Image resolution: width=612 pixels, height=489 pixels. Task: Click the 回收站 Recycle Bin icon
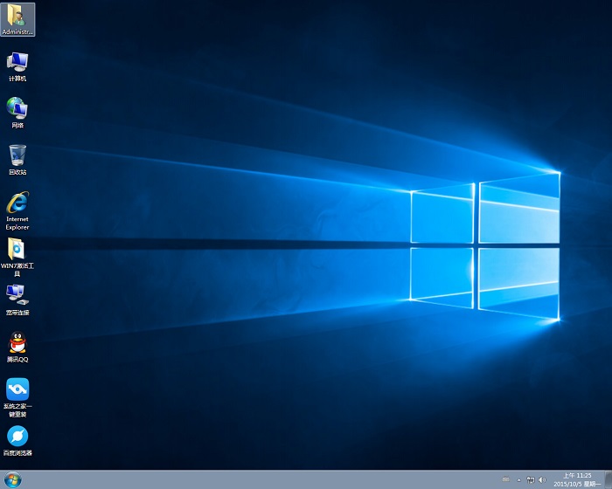17,155
